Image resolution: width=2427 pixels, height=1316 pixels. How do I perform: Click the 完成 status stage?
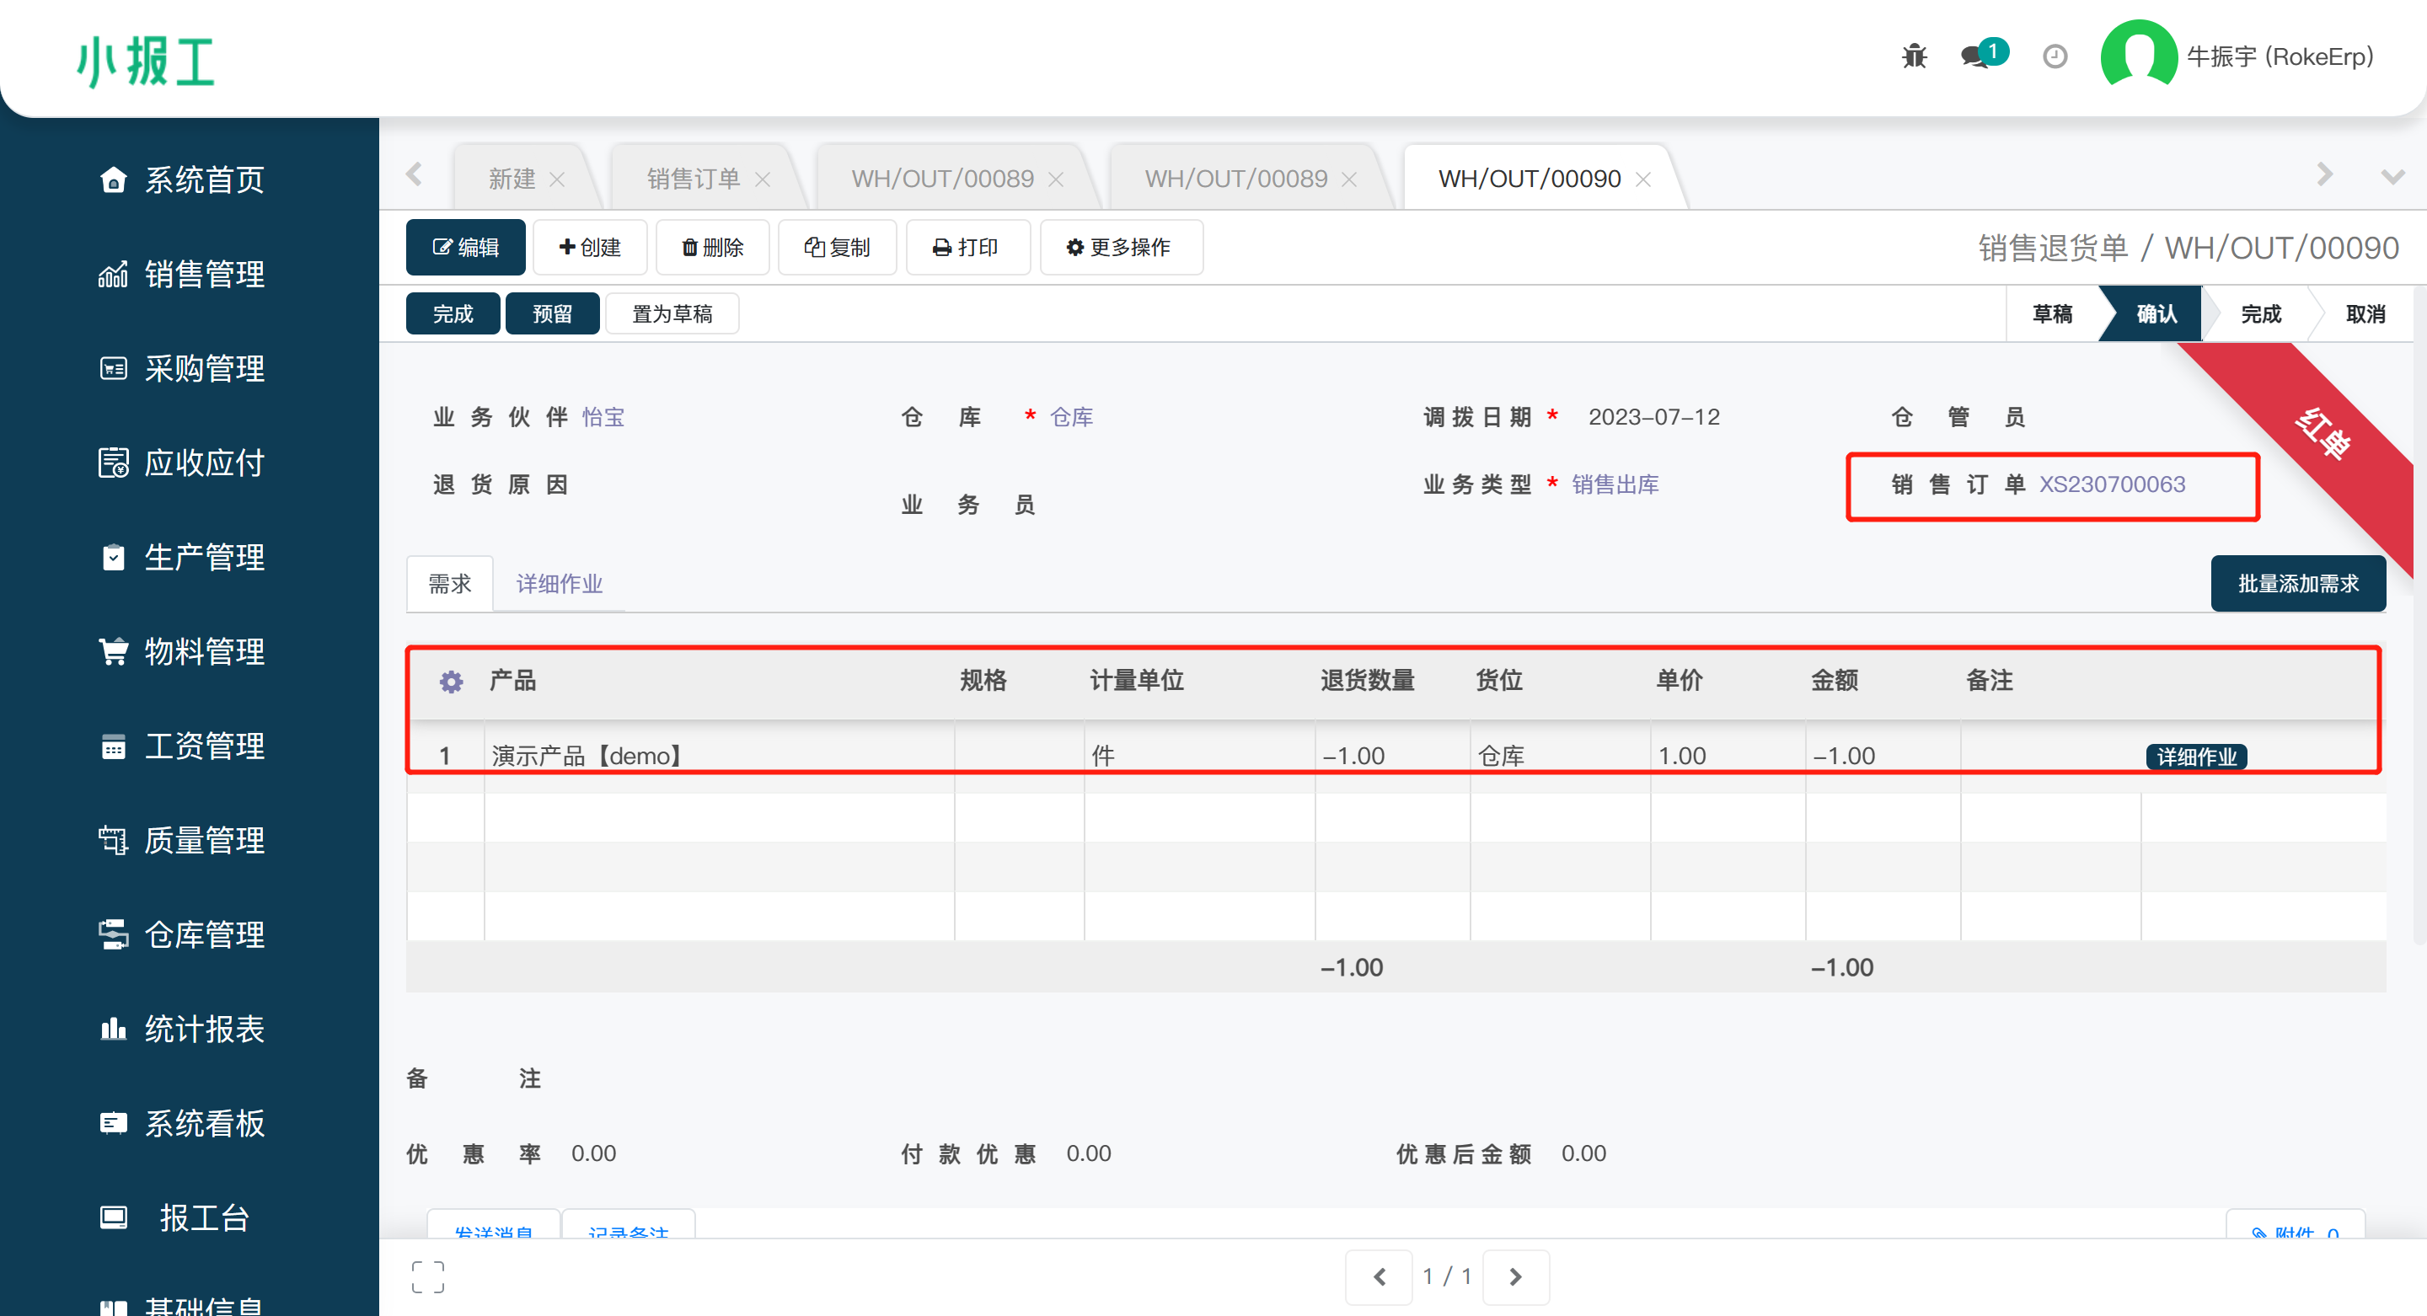(2260, 313)
